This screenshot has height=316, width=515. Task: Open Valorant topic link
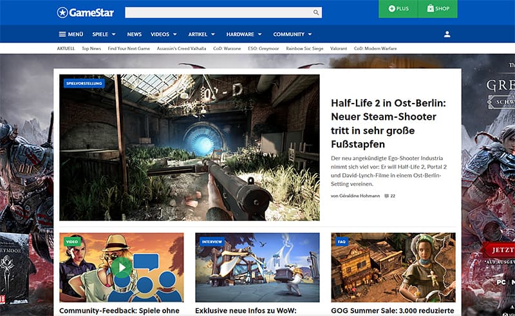[339, 48]
